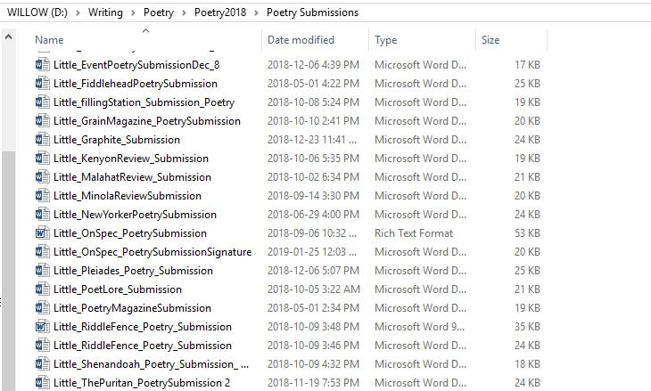651x391 pixels.
Task: Click the 17 KB size cell
Action: [527, 65]
